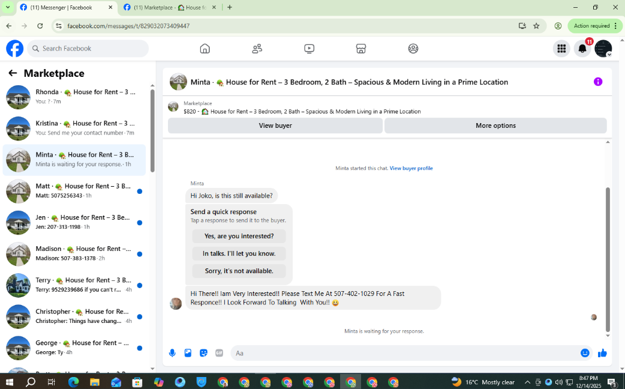
Task: Click back arrow beside Marketplace heading
Action: click(13, 73)
